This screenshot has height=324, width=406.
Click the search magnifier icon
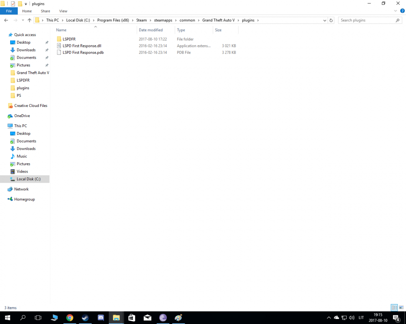(398, 20)
